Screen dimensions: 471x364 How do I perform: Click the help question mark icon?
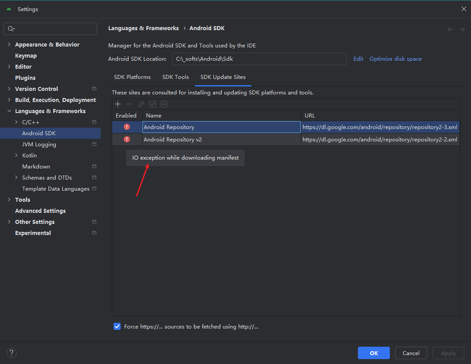(x=12, y=353)
